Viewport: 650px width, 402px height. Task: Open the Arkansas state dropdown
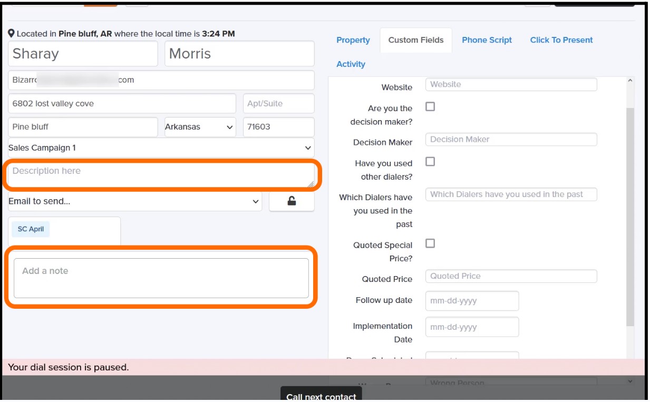click(200, 127)
